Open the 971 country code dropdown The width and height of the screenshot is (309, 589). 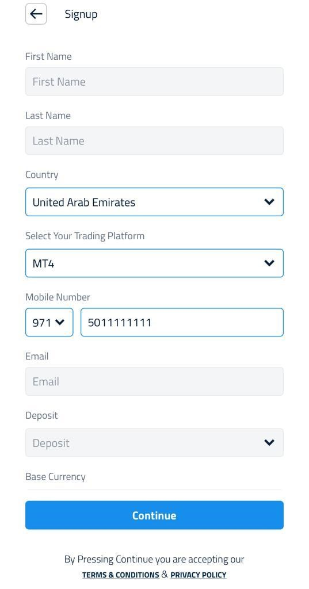(x=49, y=322)
